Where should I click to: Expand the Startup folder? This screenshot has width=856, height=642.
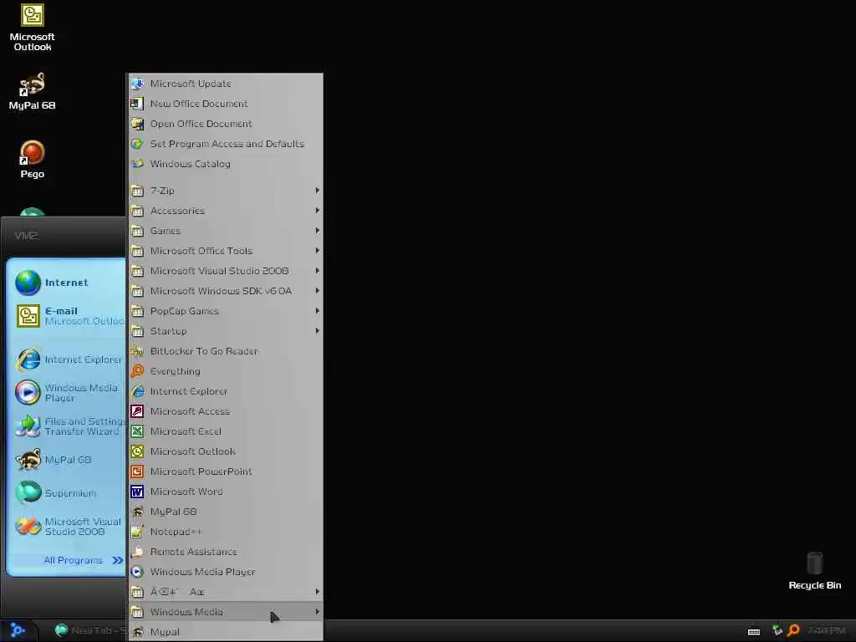point(226,331)
